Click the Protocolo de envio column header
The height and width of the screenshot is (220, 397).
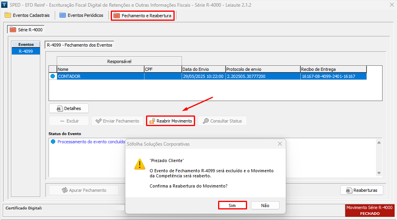point(262,69)
